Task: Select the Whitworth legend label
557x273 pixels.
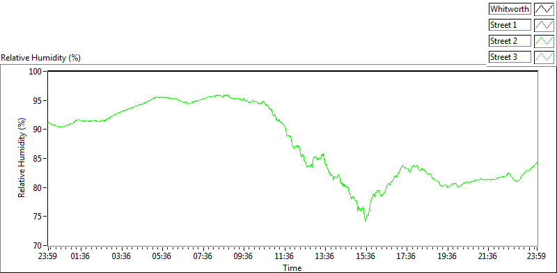Action: [x=510, y=8]
